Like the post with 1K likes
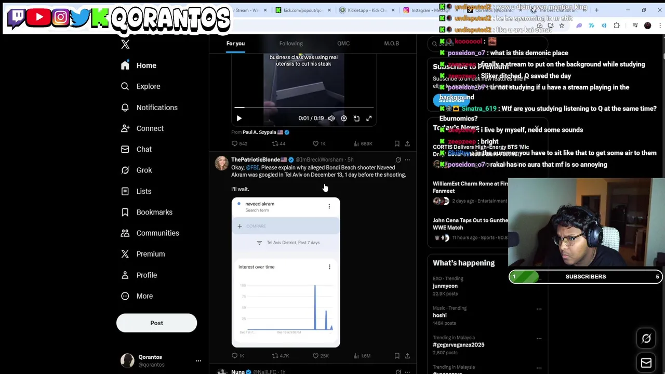The width and height of the screenshot is (665, 374). [x=318, y=144]
